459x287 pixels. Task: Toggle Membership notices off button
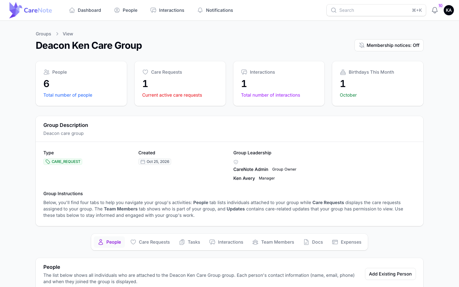[x=389, y=45]
